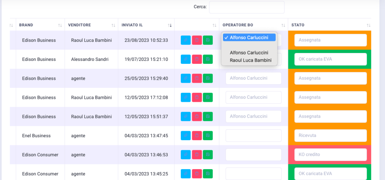Click the date cell 19/07/2023 15:21:10
385x180 pixels.
[146, 59]
